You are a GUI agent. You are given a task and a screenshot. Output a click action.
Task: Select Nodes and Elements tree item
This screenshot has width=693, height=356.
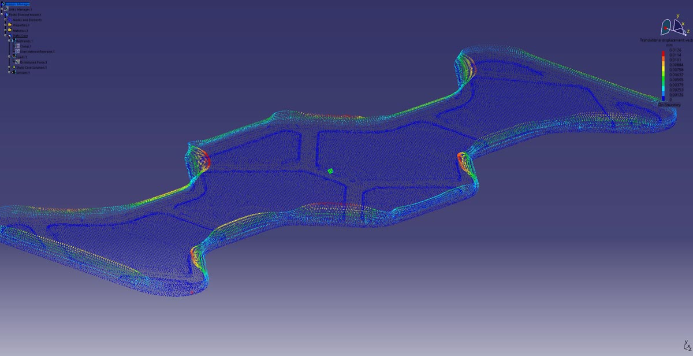coord(27,20)
